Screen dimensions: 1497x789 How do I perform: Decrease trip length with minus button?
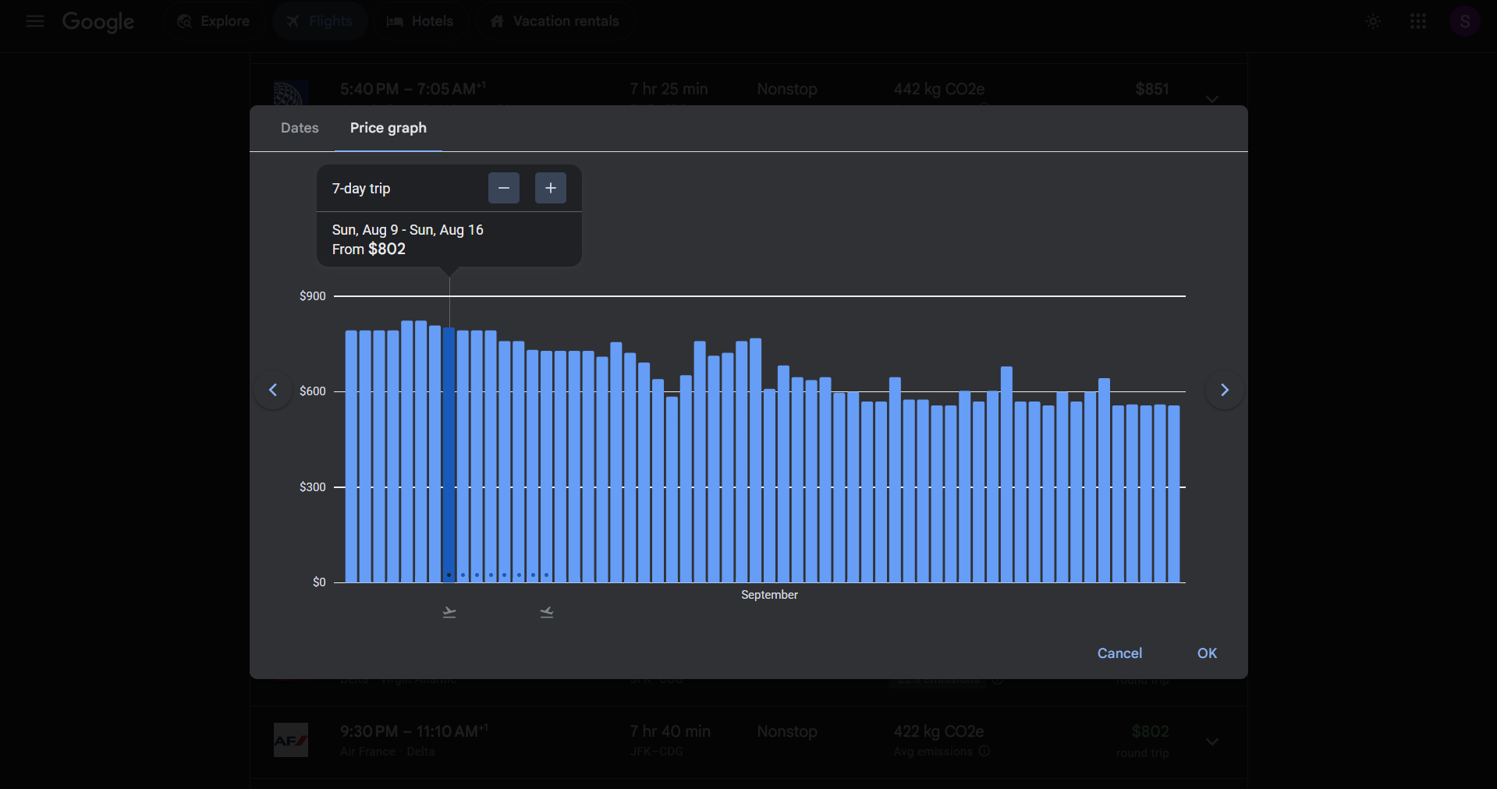click(x=504, y=188)
